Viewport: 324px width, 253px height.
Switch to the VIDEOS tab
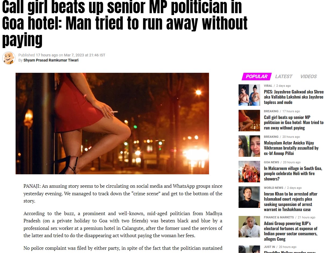point(308,77)
